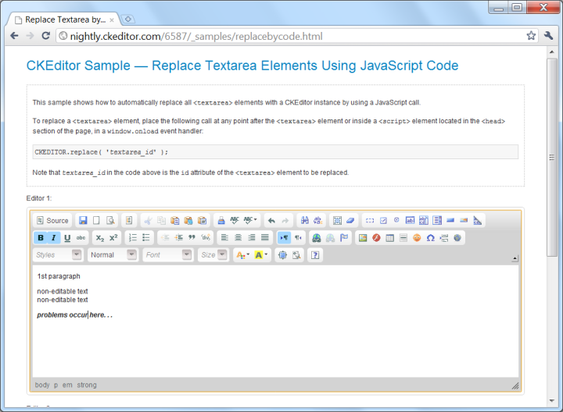Click the Source view button
Image resolution: width=563 pixels, height=412 pixels.
pyautogui.click(x=52, y=221)
